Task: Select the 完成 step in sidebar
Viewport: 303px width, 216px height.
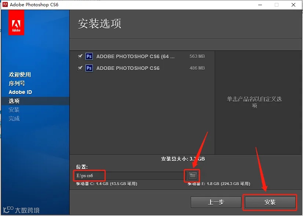Action: (x=14, y=118)
